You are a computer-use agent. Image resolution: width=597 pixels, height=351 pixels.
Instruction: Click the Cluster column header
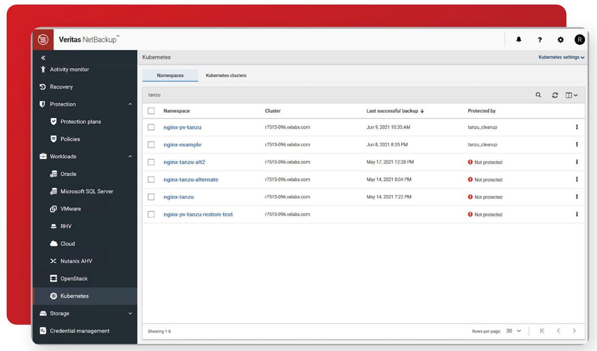pyautogui.click(x=273, y=111)
